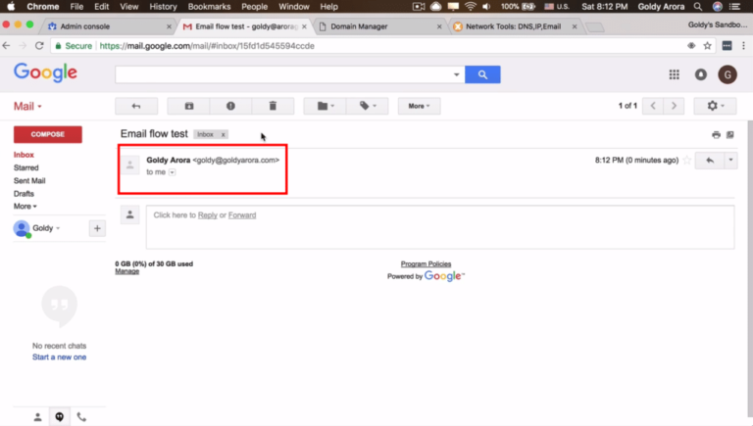This screenshot has height=426, width=753.
Task: Bookmark this page with the star
Action: point(707,46)
